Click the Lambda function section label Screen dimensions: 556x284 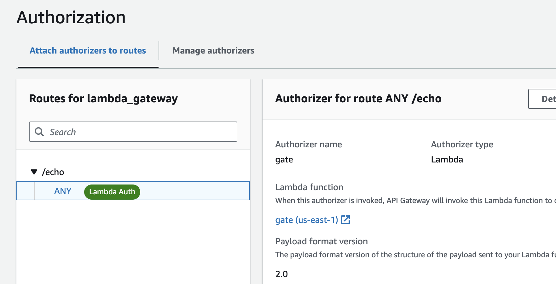(309, 187)
